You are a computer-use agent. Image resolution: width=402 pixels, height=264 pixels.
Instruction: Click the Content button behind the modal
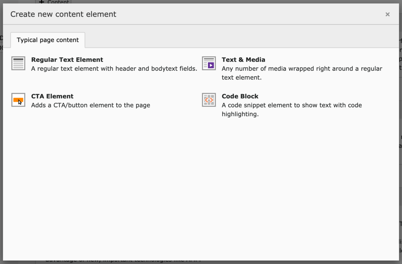pos(53,3)
